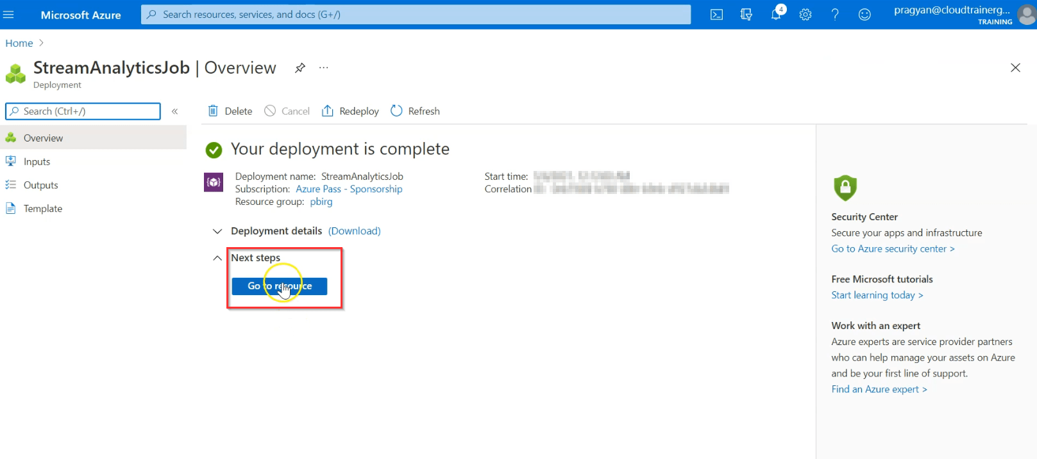This screenshot has height=459, width=1037.
Task: Open Cloud Shell from the top bar
Action: (x=717, y=14)
